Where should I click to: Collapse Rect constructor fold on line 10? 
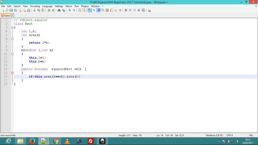(x=12, y=54)
